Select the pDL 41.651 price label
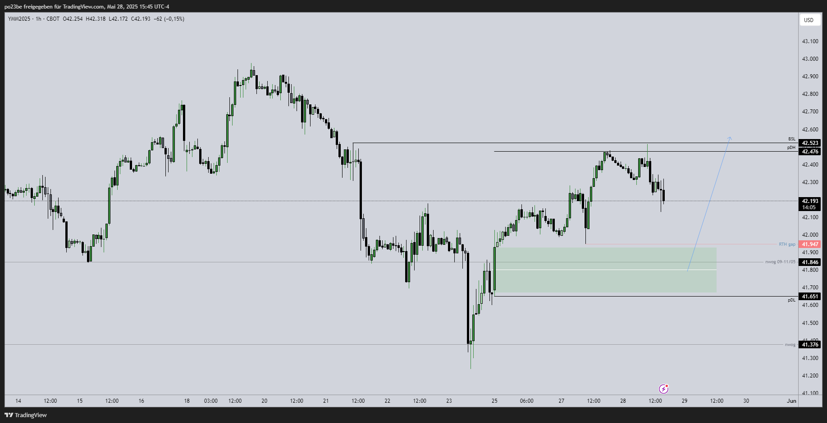 click(810, 297)
